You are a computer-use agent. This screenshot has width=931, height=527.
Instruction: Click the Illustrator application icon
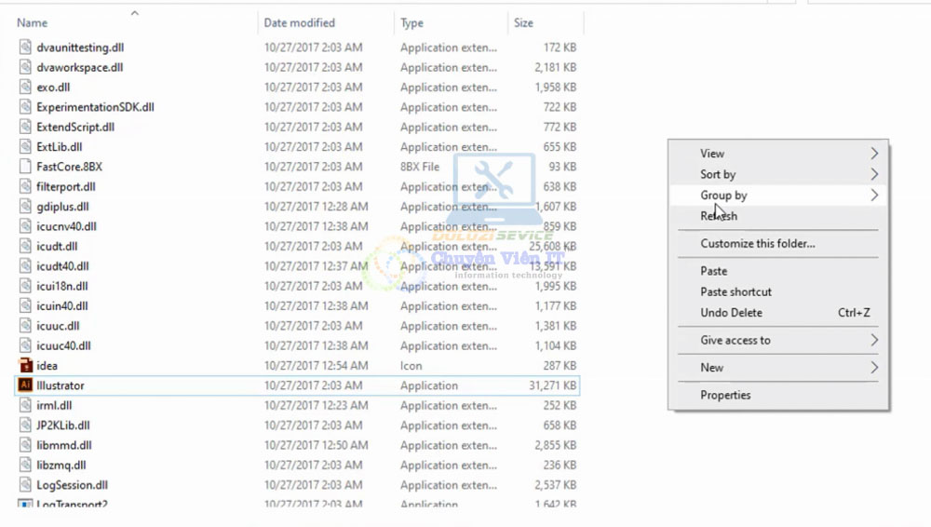(x=25, y=385)
